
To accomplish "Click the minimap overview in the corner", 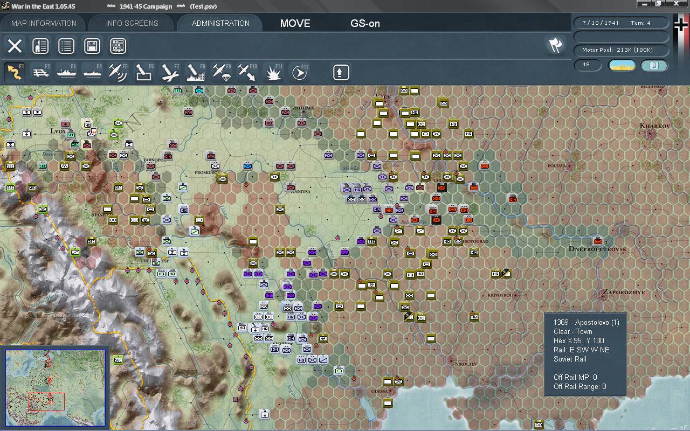I will [x=56, y=388].
